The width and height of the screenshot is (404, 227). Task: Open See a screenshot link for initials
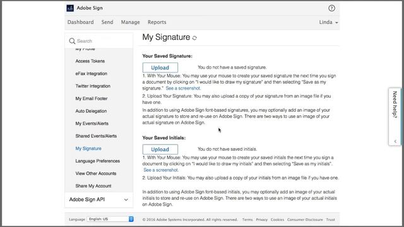(x=161, y=170)
